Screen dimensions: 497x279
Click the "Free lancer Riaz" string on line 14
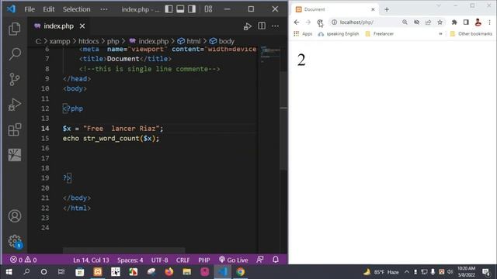[x=121, y=129]
